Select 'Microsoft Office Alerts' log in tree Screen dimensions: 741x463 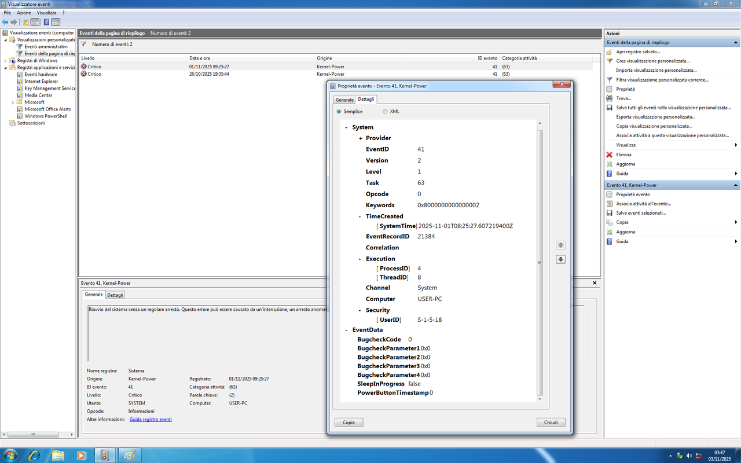(x=47, y=109)
